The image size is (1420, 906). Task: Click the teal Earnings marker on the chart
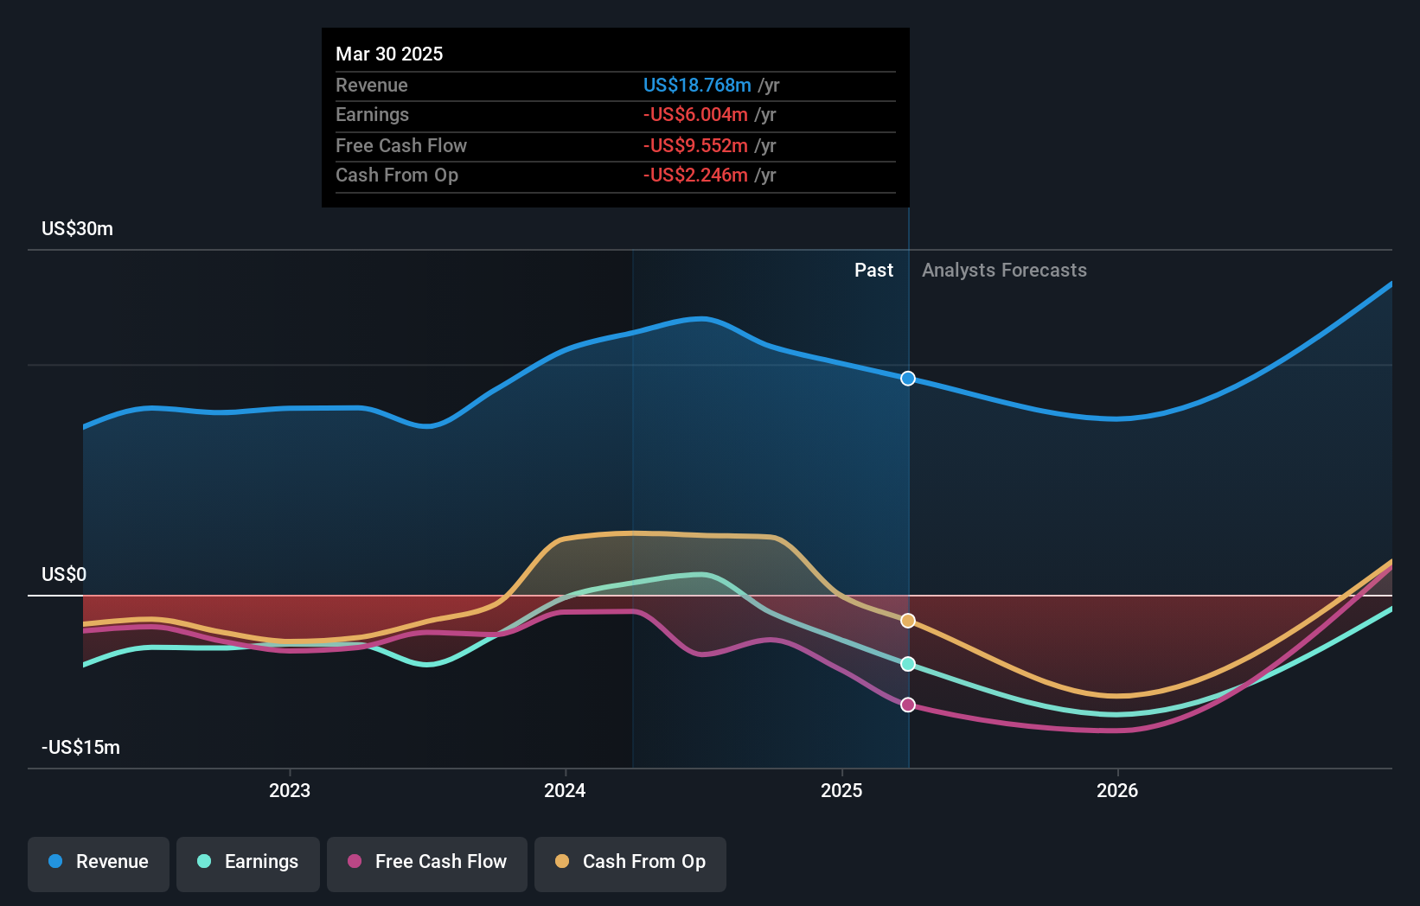907,664
